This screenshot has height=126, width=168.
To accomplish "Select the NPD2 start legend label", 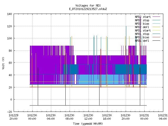I will coord(143,17).
